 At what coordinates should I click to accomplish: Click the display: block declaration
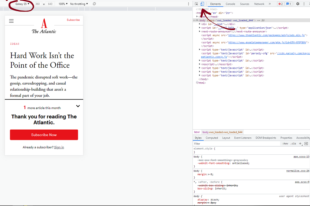(208, 200)
